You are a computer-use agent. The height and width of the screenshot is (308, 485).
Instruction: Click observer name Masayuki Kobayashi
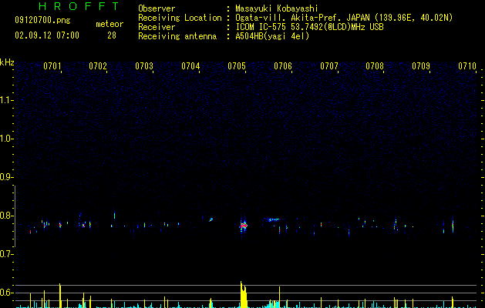[x=277, y=8]
